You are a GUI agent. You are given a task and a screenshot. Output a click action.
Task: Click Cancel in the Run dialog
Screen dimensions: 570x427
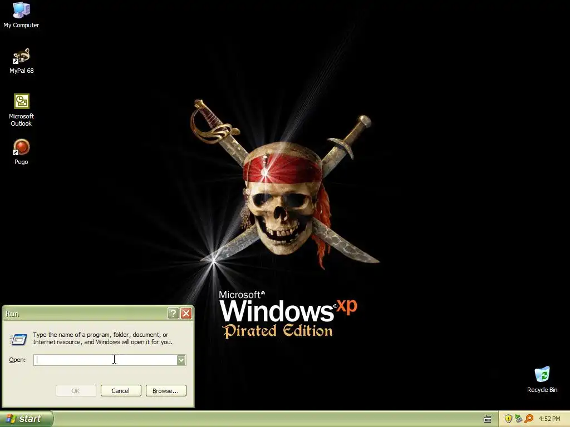(x=121, y=391)
